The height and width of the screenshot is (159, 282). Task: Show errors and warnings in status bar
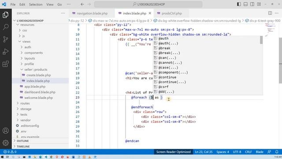[10, 152]
